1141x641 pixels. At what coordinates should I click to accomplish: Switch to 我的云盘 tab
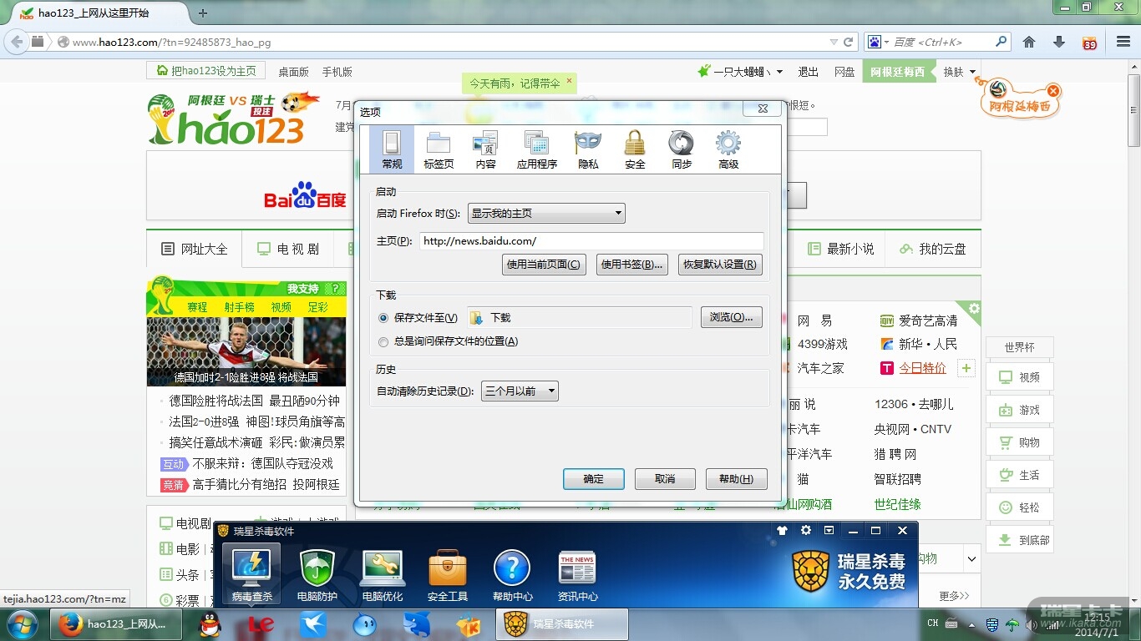pos(933,249)
